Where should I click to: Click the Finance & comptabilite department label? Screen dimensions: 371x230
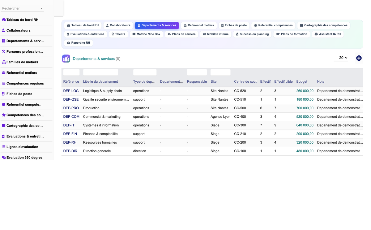(x=100, y=134)
